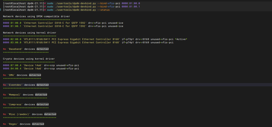Viewport: 272px width, 127px height.
Task: Click the *Active* marker on the RTL8111 row
Action: (x=181, y=39)
